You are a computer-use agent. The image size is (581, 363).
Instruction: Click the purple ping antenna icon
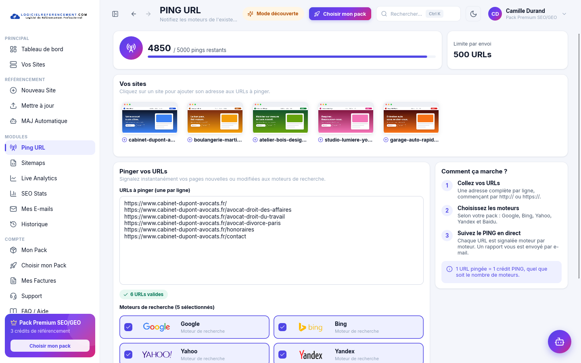point(131,48)
